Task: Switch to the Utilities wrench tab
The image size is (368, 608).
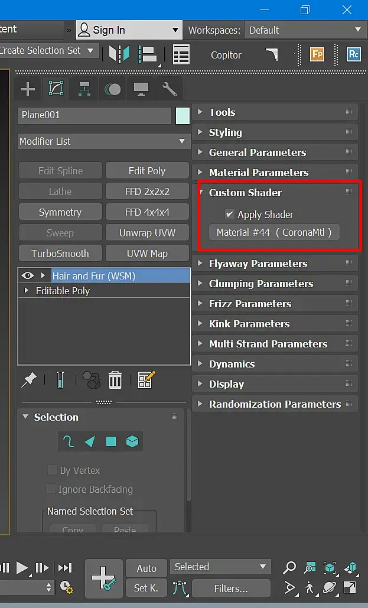Action: coord(170,89)
